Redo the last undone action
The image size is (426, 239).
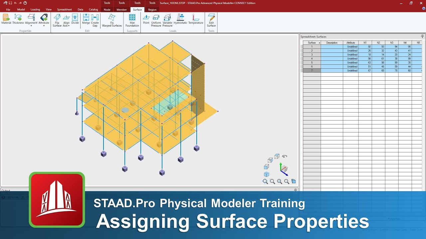20,3
